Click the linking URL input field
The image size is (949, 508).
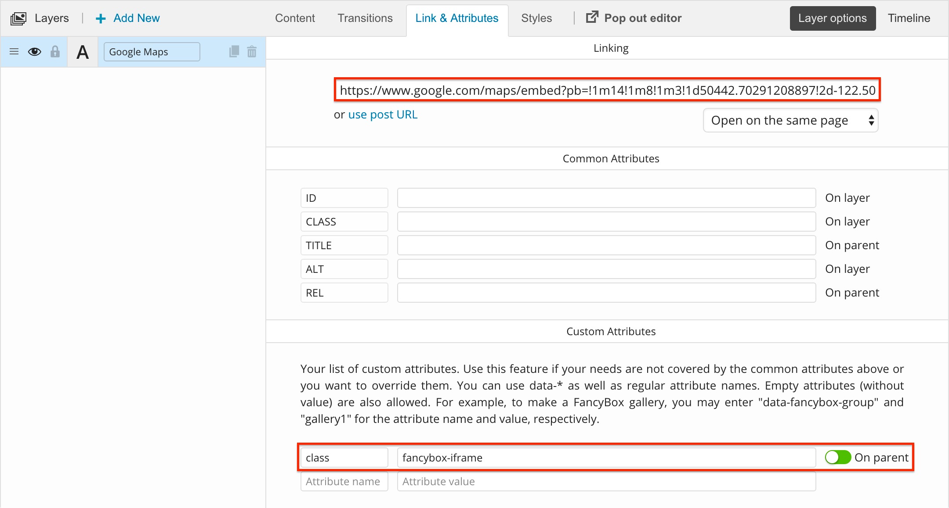(x=607, y=90)
